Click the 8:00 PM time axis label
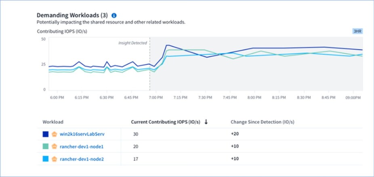The image size is (374, 177). (254, 98)
